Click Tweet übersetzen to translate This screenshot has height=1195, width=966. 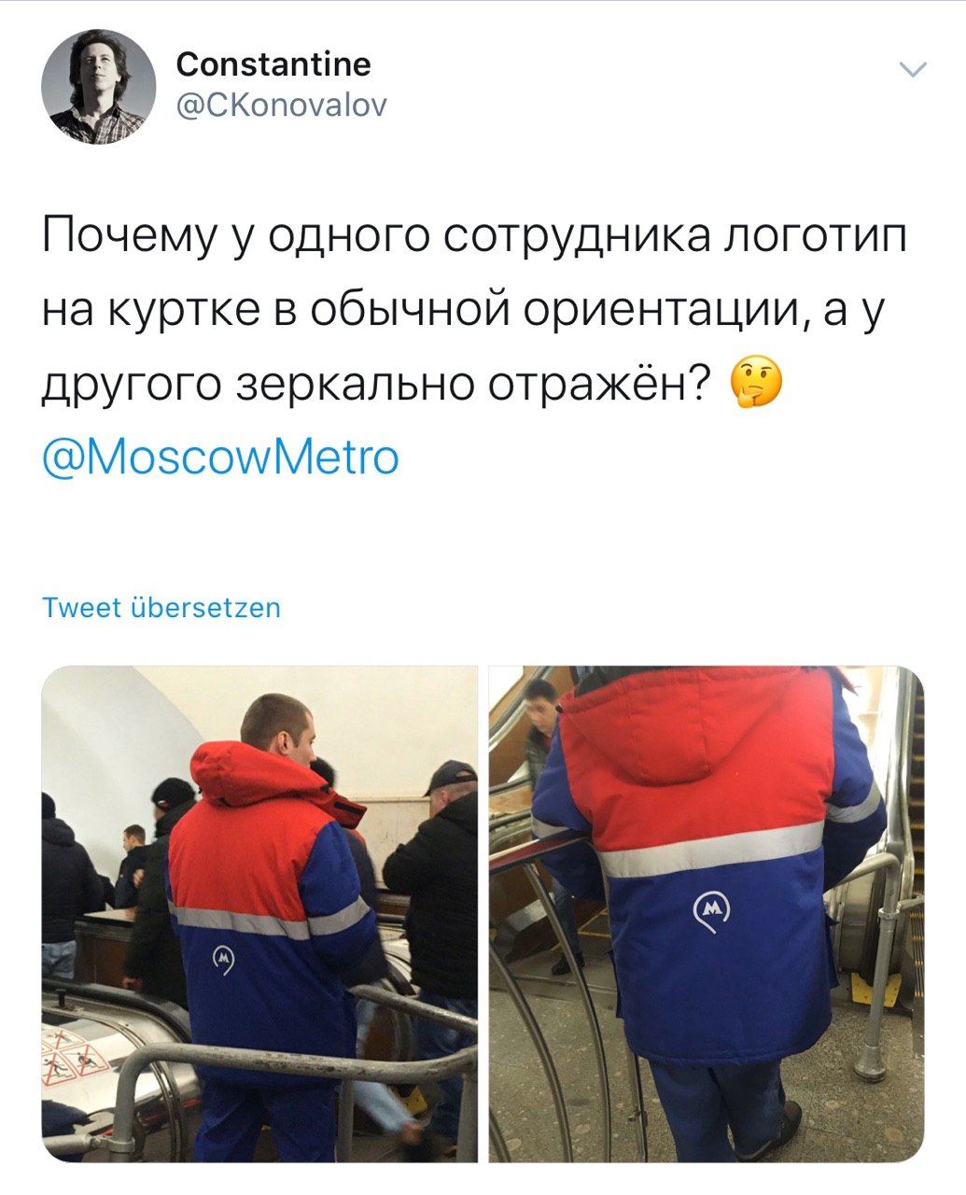(161, 608)
